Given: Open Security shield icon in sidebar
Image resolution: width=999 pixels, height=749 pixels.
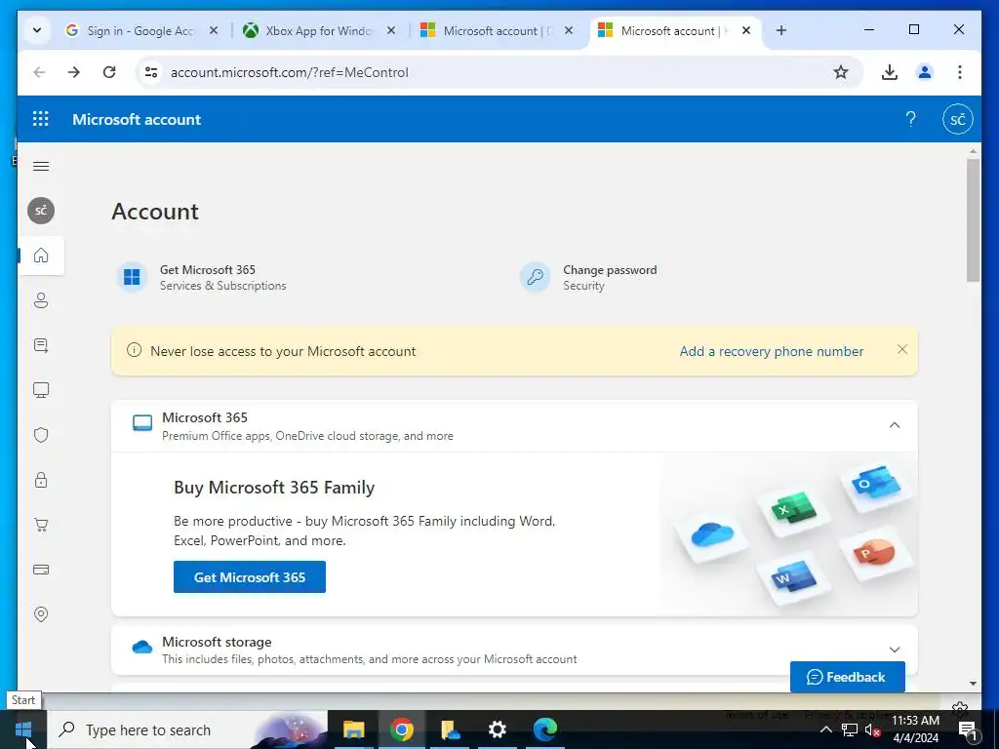Looking at the screenshot, I should point(41,435).
